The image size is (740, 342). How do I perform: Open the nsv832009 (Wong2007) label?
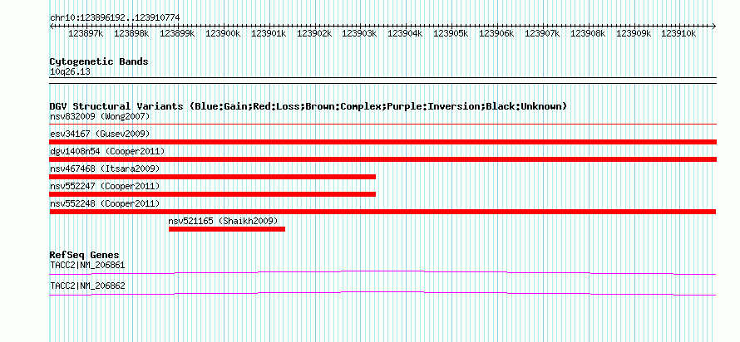click(100, 116)
